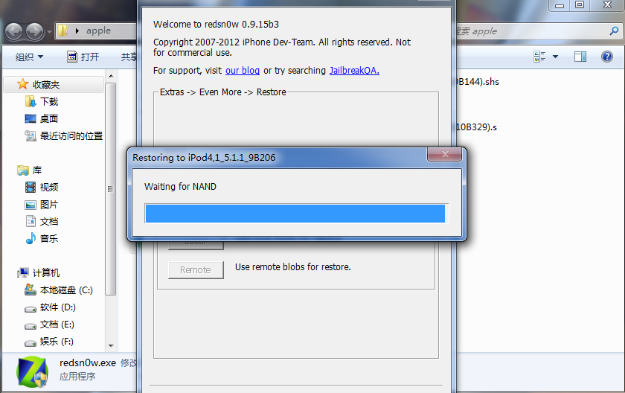Click the change view icon
Screen dimensions: 625x393
539,57
